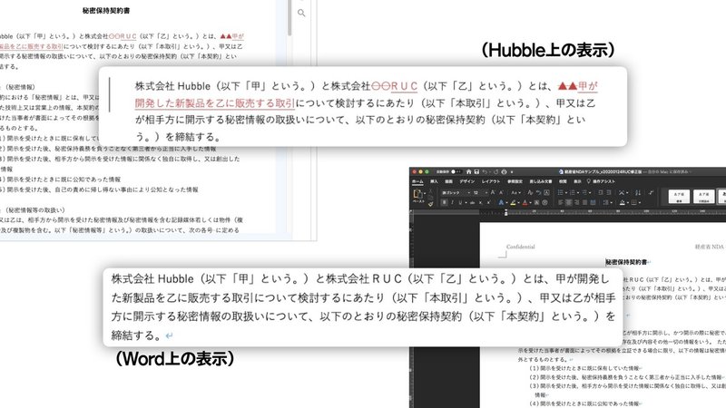Click the Character Shading icon
The width and height of the screenshot is (726, 408).
536,202
